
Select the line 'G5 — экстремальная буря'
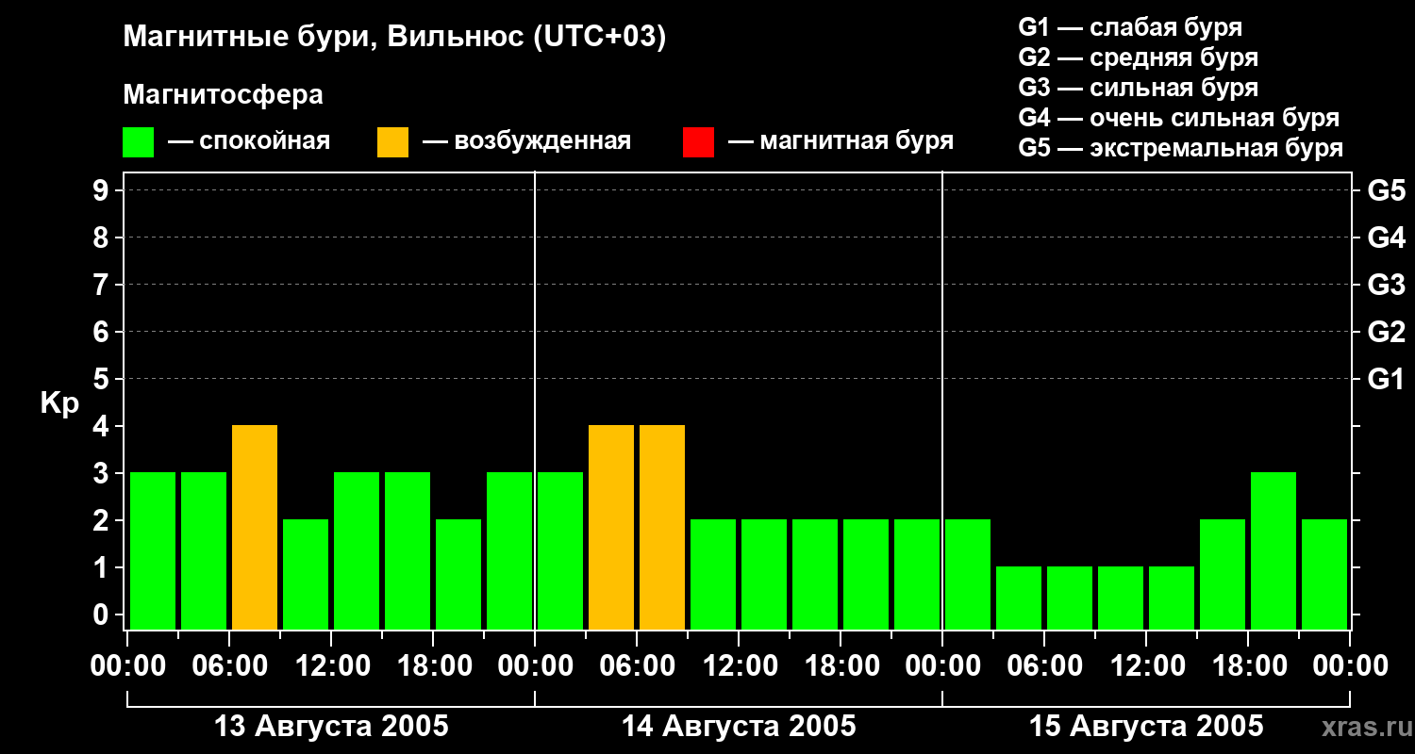point(1181,148)
